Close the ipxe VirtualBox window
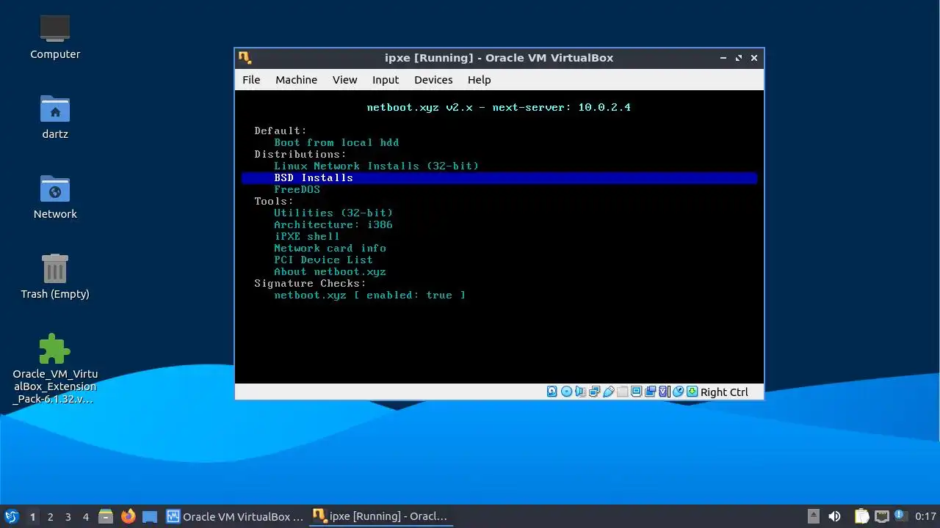This screenshot has width=940, height=528. 753,58
